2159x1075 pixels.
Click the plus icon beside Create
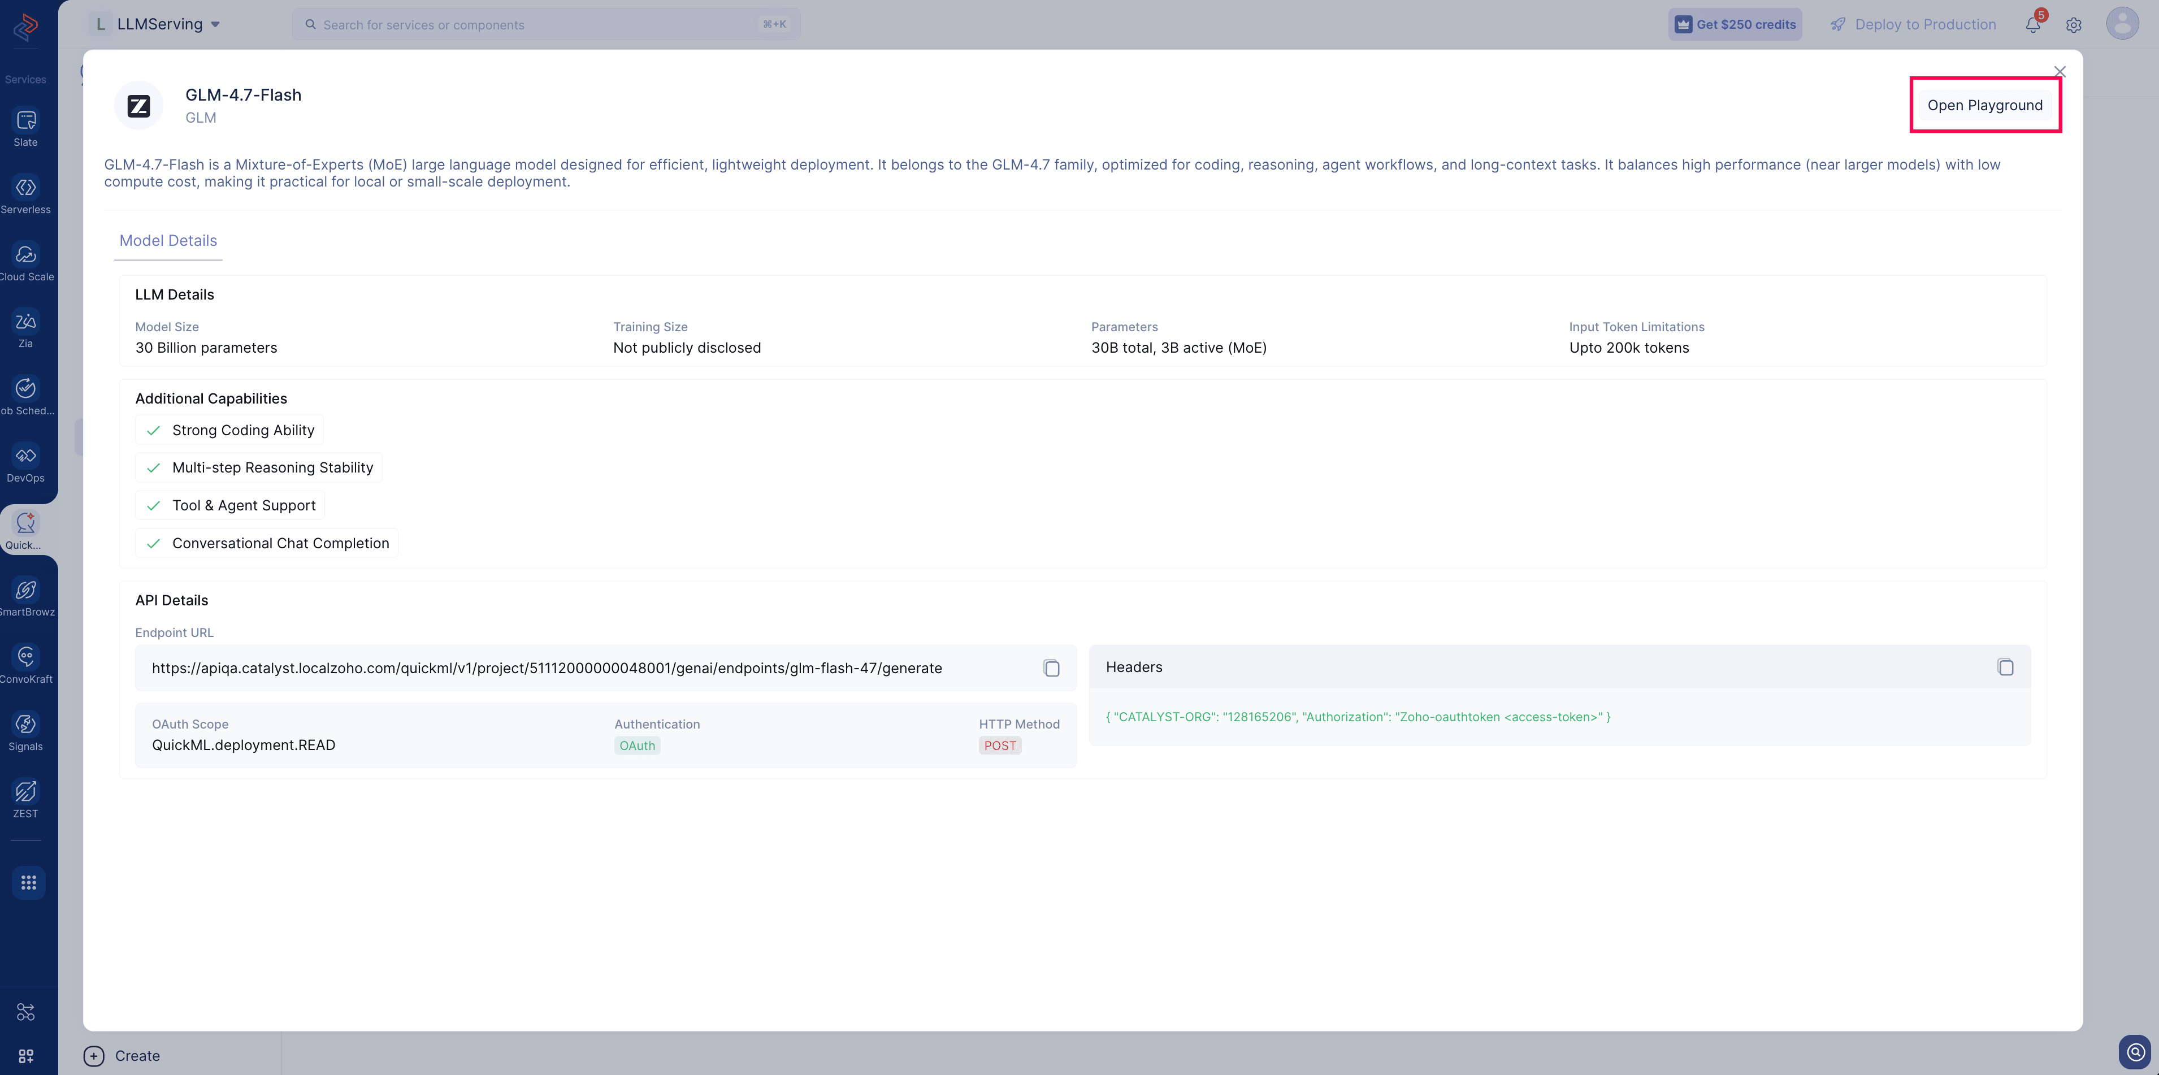coord(94,1056)
